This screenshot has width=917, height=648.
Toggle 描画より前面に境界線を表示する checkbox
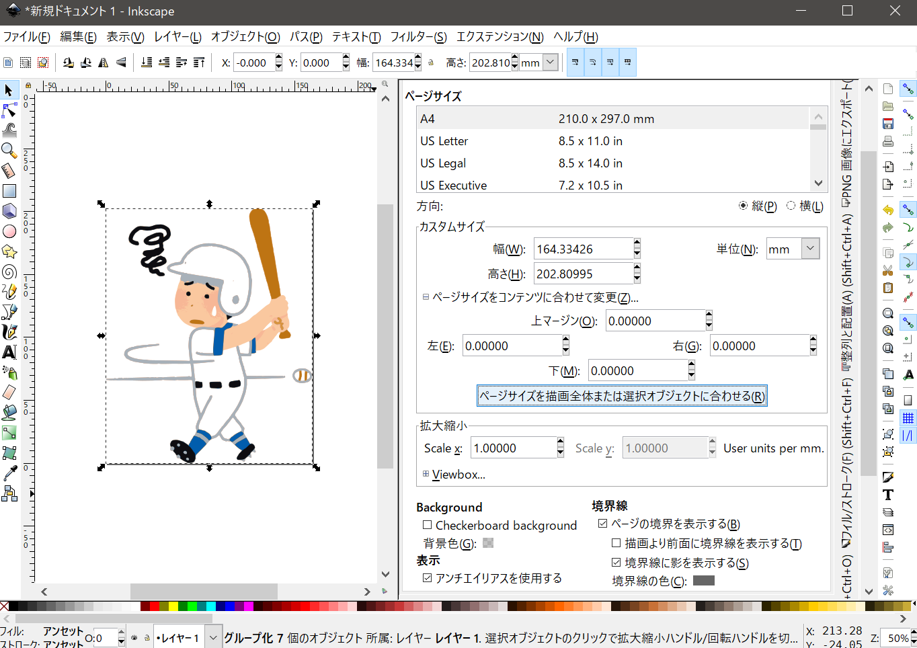pos(616,543)
